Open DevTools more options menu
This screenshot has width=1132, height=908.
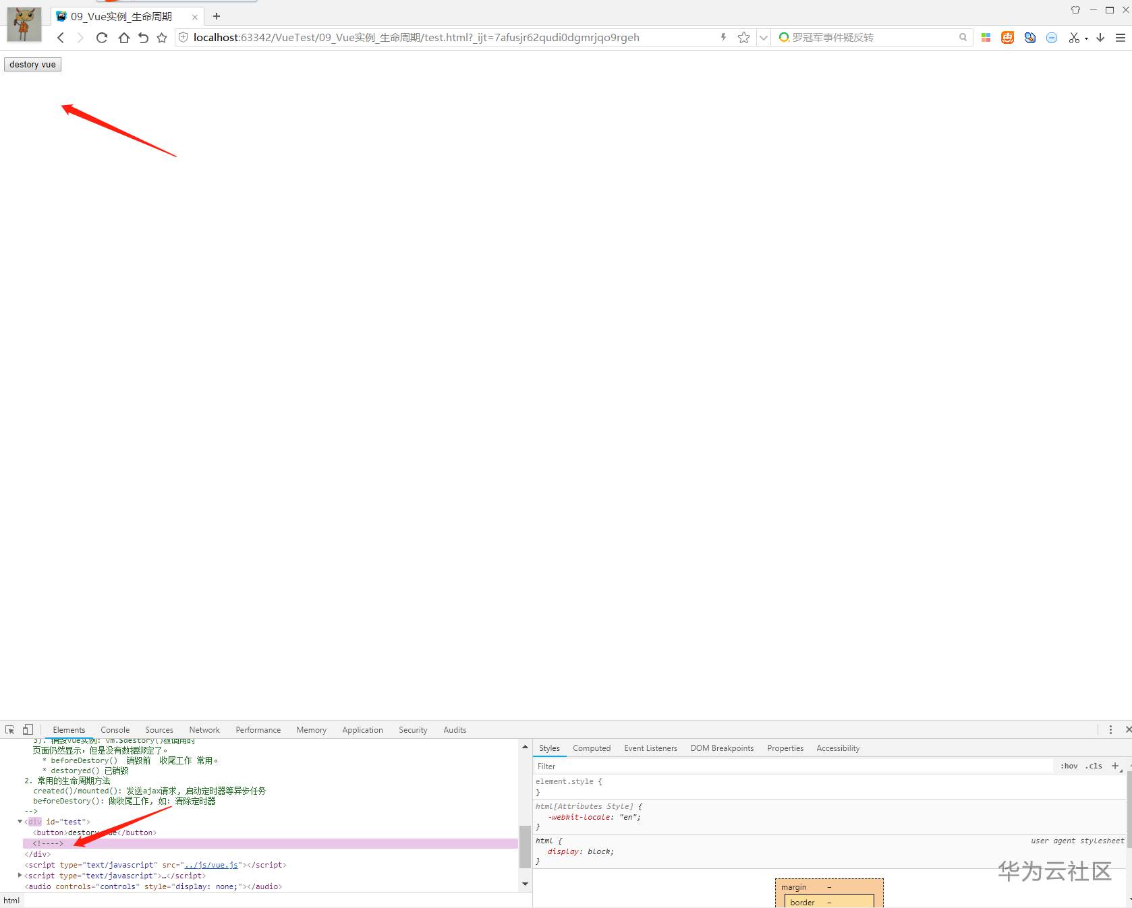pyautogui.click(x=1110, y=729)
